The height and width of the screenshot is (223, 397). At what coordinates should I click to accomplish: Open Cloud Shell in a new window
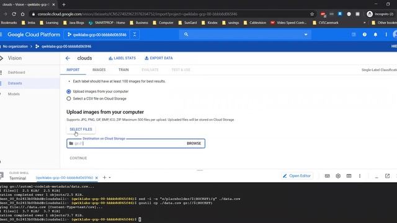coord(387,176)
